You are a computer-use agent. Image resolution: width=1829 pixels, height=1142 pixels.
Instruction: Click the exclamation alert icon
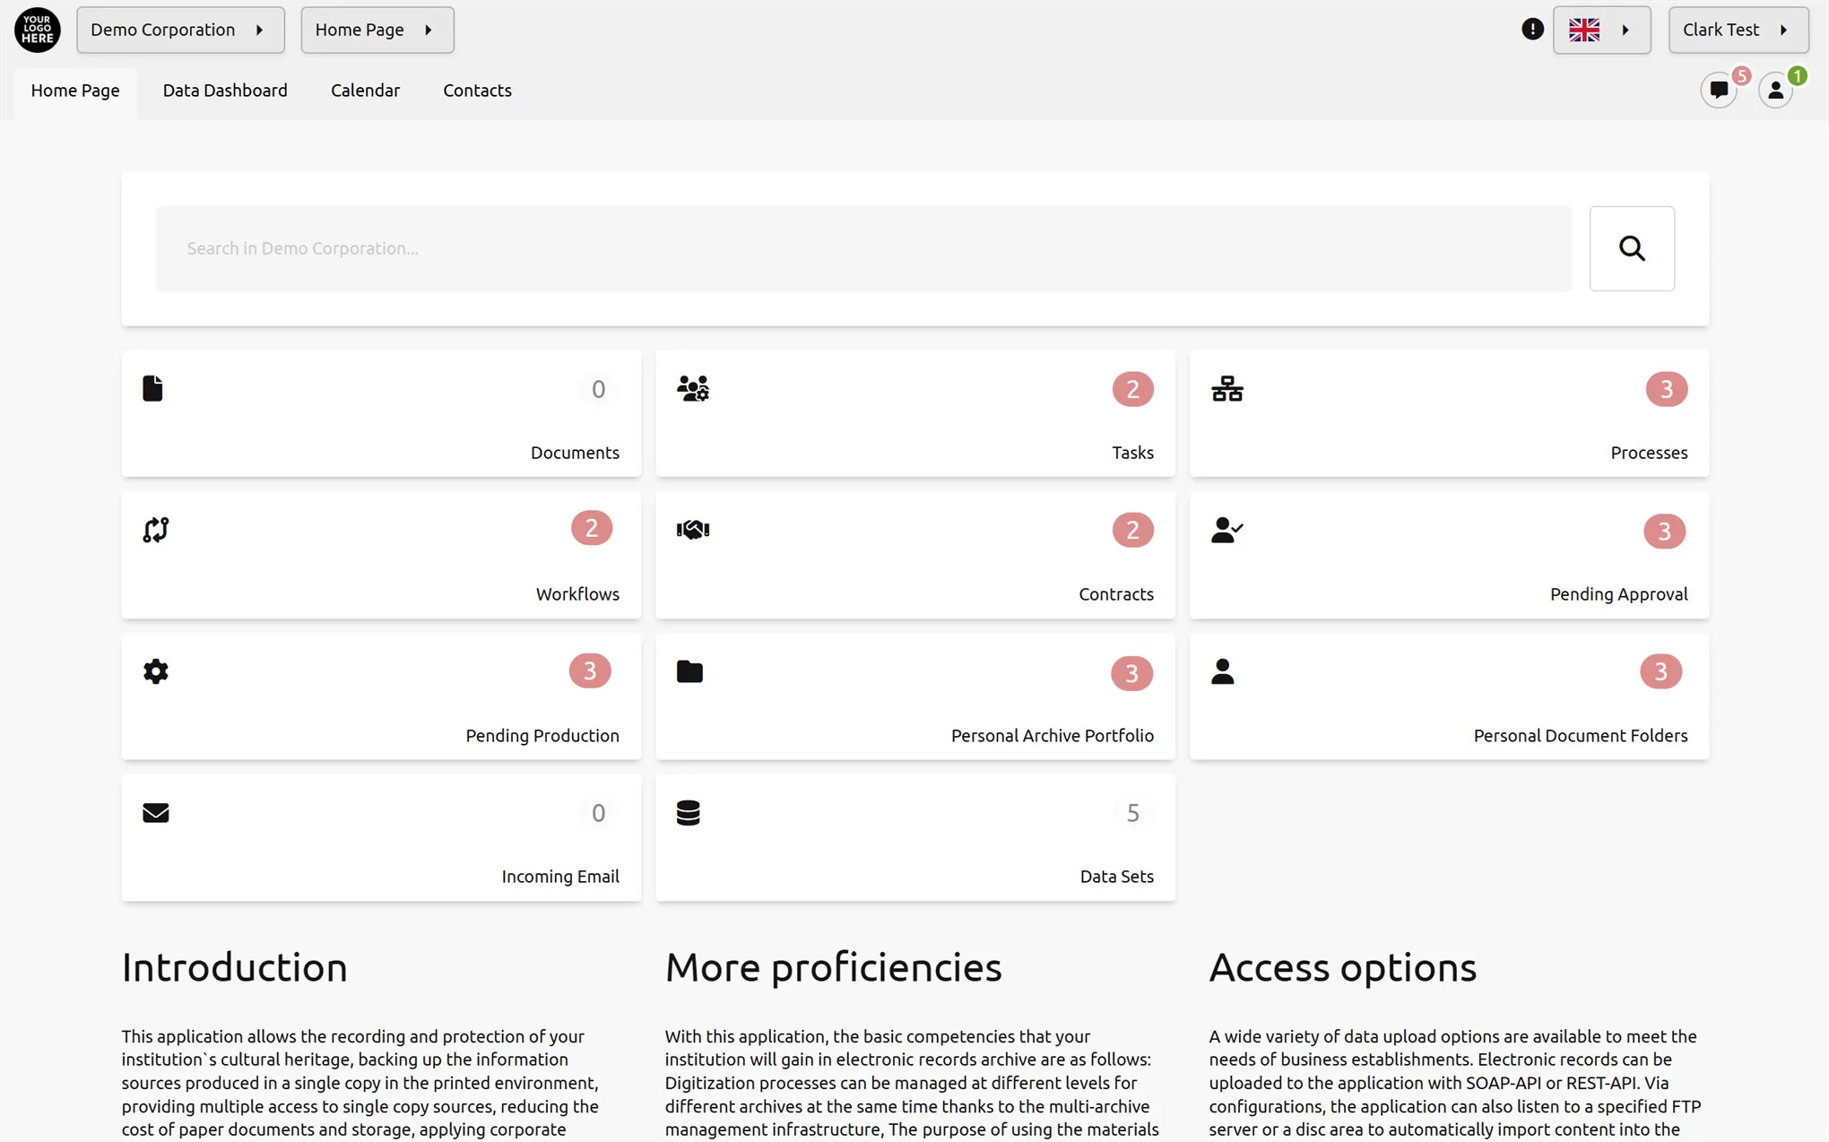[1532, 30]
